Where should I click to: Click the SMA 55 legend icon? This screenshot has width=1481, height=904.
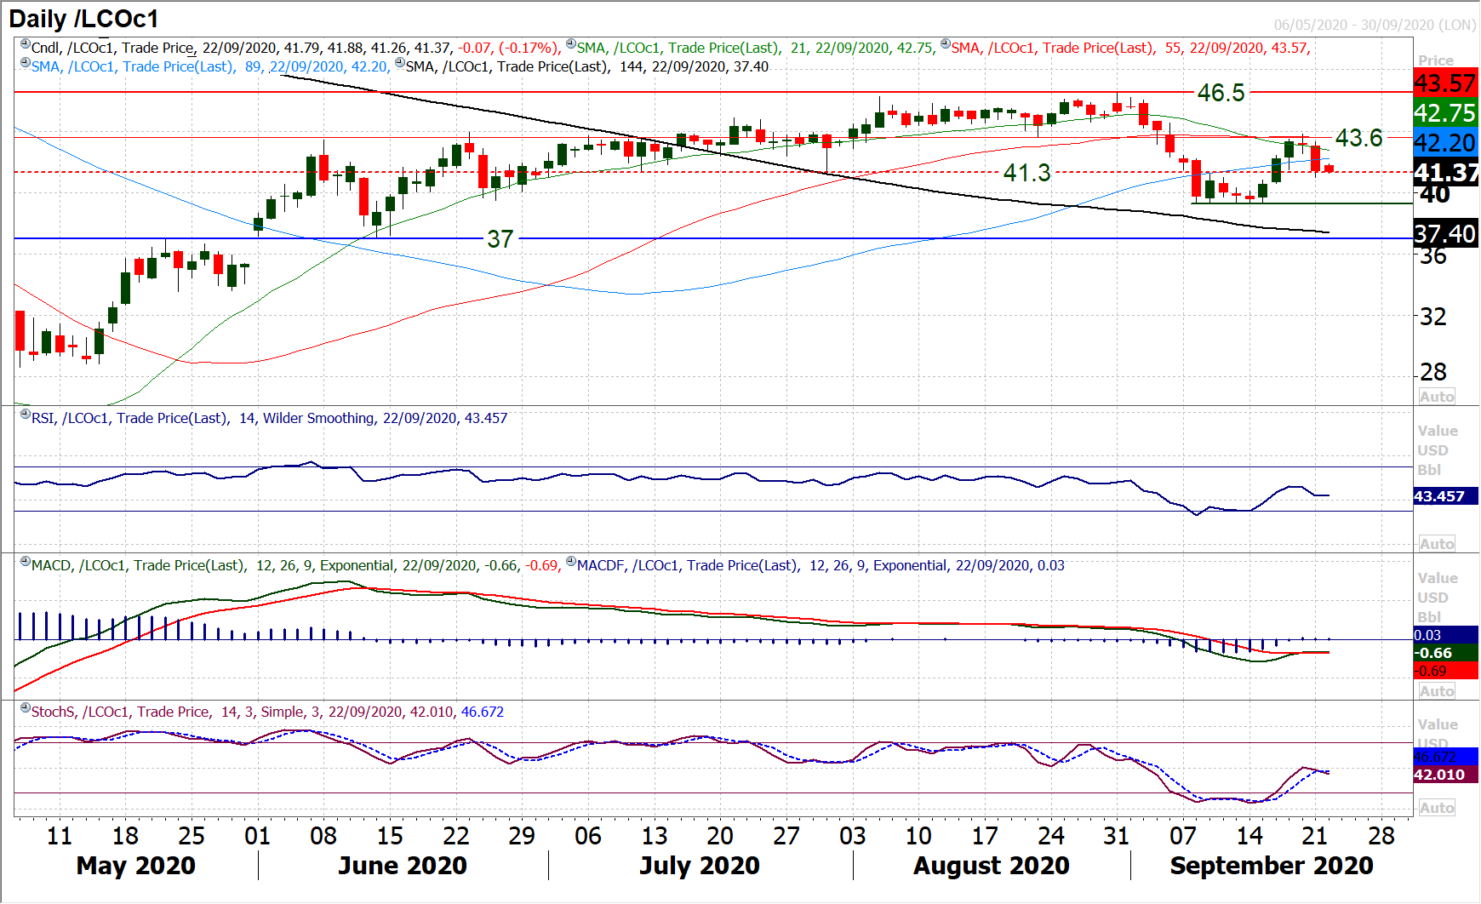pos(945,44)
